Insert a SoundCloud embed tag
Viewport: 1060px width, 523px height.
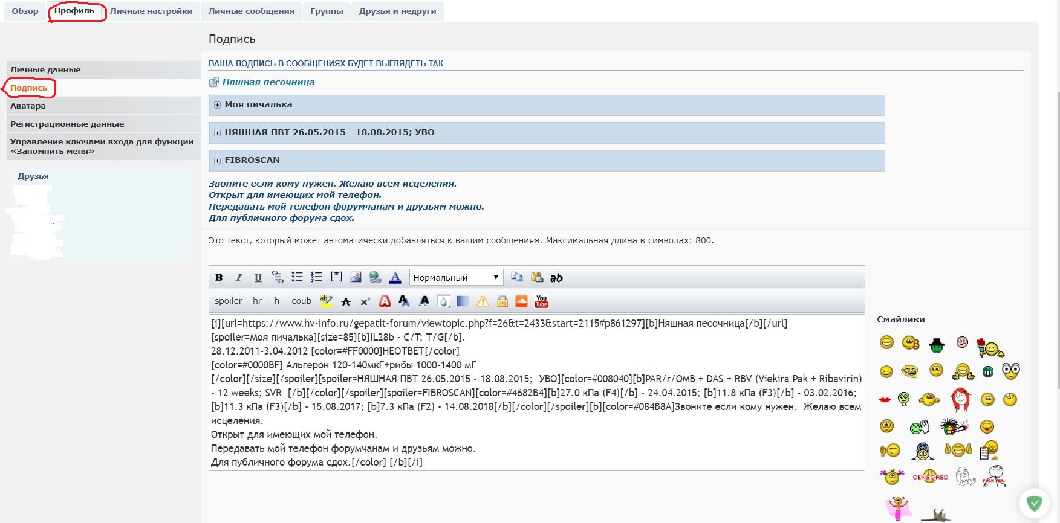pyautogui.click(x=521, y=301)
